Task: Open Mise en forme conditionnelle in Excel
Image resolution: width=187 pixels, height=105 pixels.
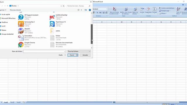Action: pyautogui.click(x=114, y=11)
